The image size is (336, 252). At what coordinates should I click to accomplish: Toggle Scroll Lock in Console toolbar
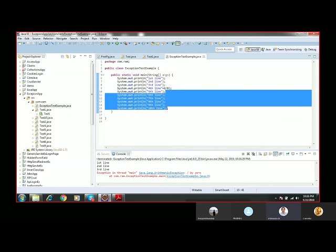click(265, 154)
